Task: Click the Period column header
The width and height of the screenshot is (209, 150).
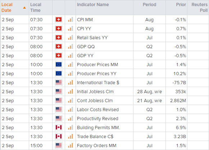Action: [149, 5]
